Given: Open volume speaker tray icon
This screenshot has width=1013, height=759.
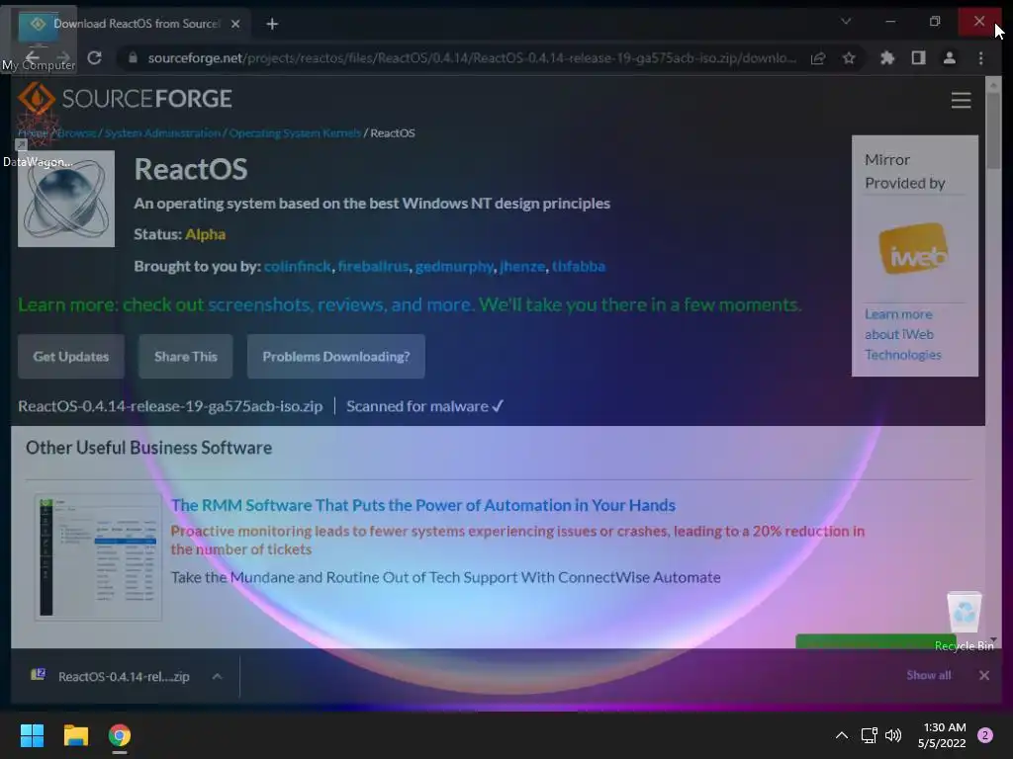Looking at the screenshot, I should [893, 735].
